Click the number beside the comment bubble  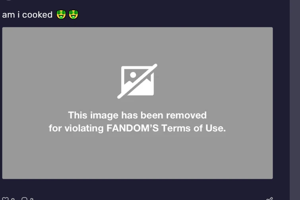[32, 199]
